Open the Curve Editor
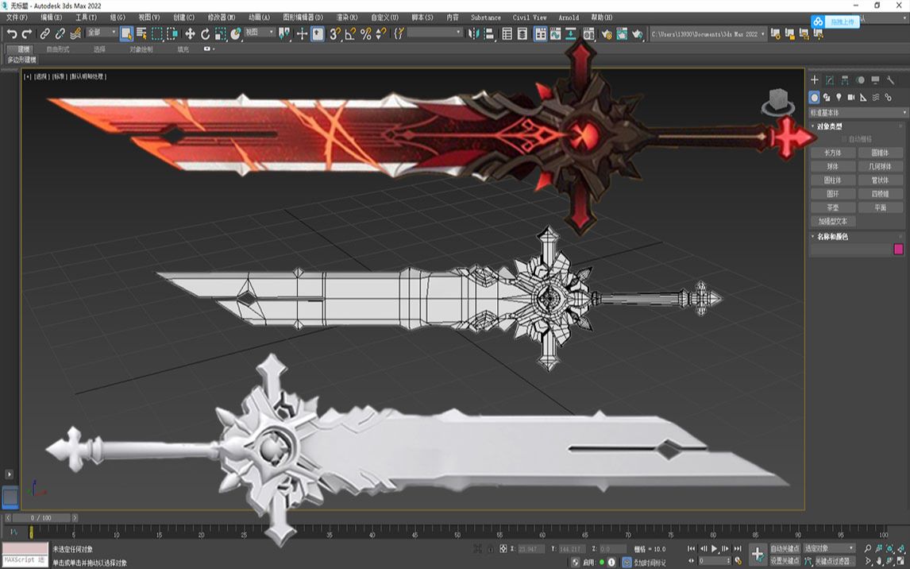Screen dimensions: 910x569 tap(555, 33)
